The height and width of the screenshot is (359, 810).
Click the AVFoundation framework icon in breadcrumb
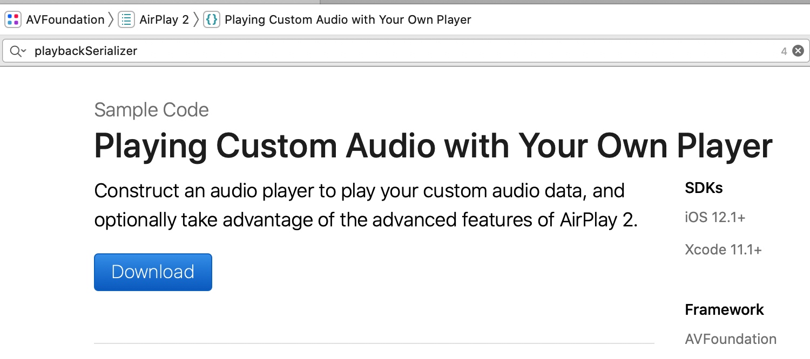(x=13, y=20)
